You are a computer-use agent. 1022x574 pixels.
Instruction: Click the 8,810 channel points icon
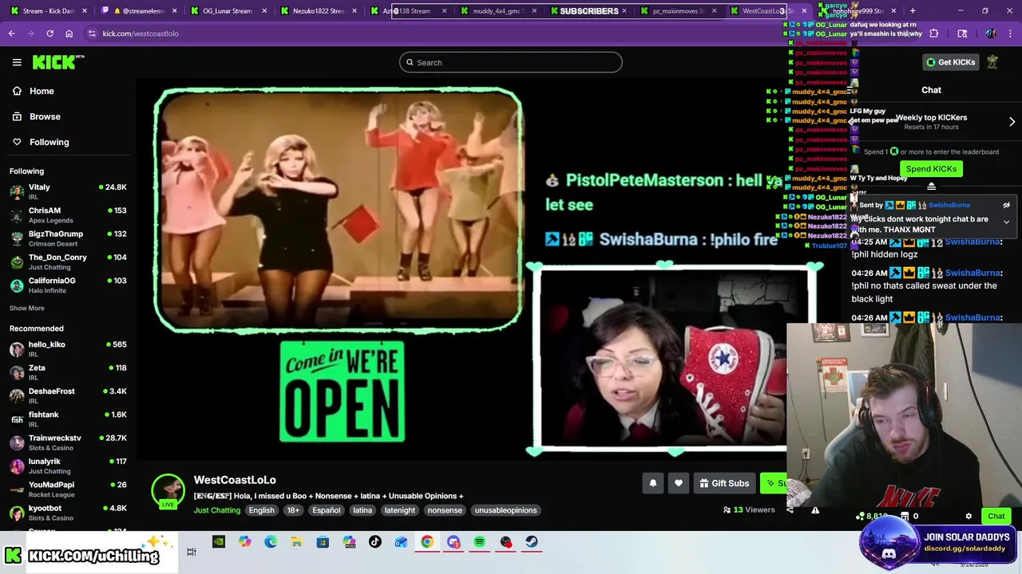[860, 517]
